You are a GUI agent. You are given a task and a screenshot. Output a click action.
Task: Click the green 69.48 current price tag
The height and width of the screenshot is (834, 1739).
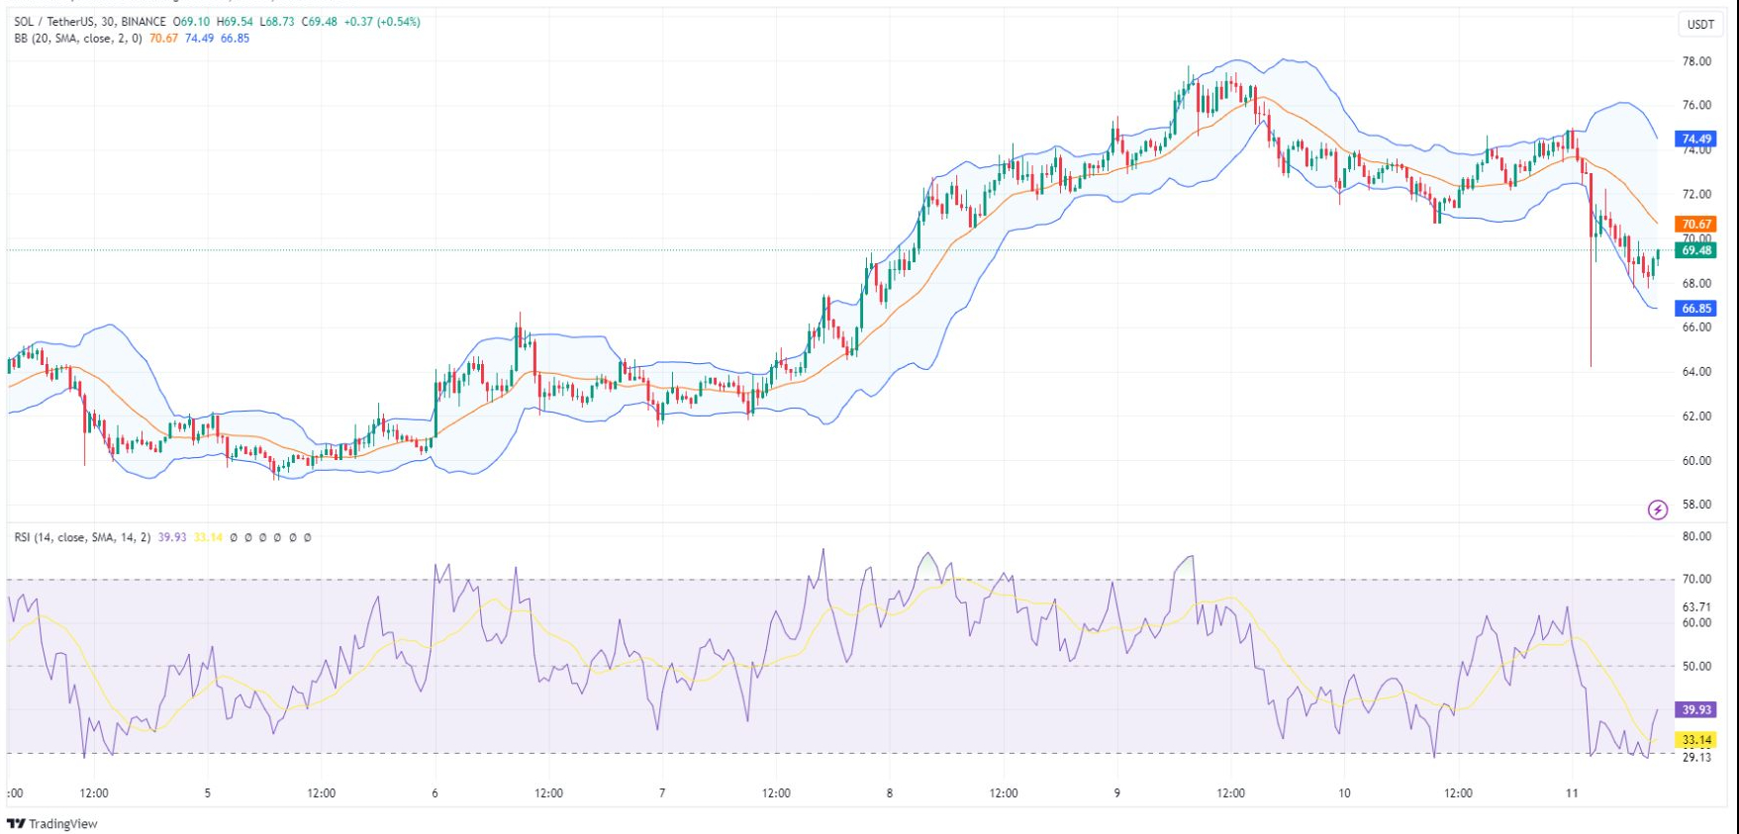tap(1696, 250)
